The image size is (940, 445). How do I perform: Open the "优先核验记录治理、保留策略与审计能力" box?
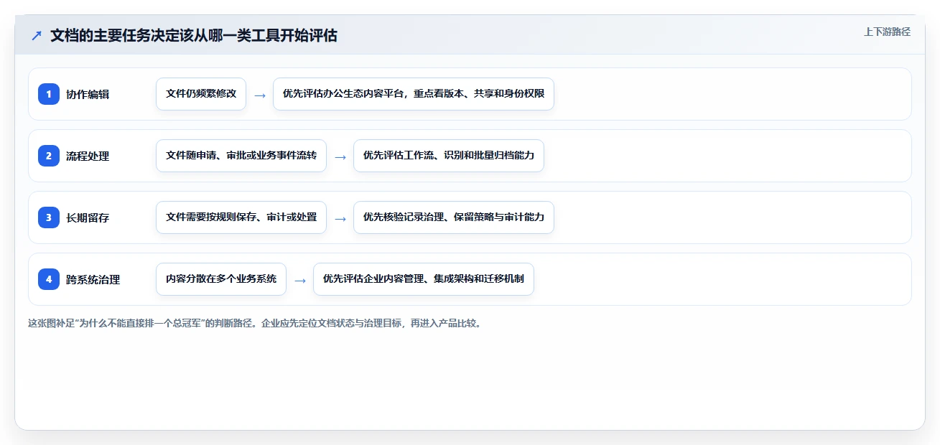(454, 217)
